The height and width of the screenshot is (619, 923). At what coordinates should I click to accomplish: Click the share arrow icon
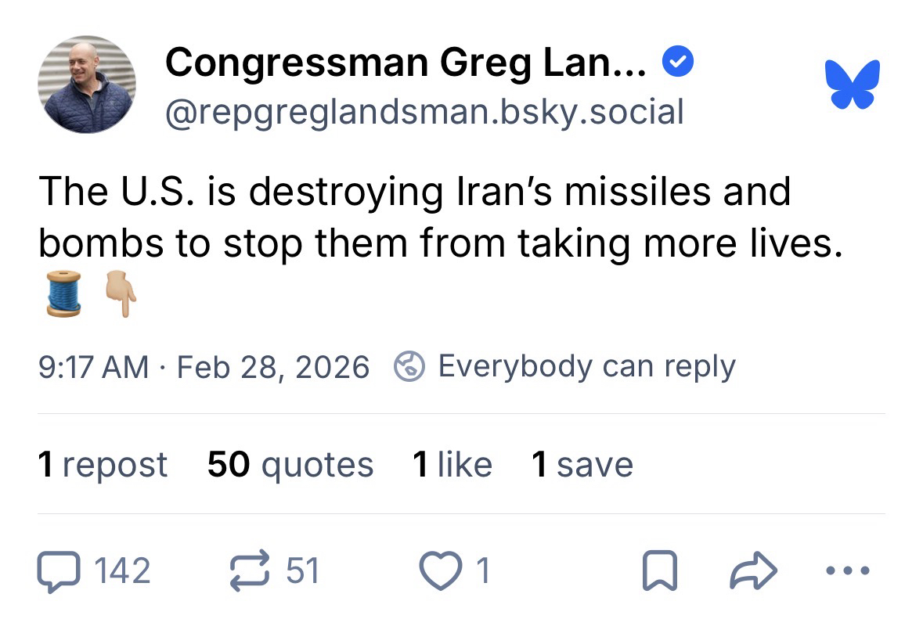(x=752, y=572)
